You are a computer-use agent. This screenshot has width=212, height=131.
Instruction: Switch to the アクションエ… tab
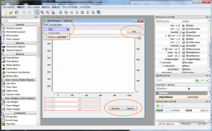pyautogui.click(x=187, y=124)
